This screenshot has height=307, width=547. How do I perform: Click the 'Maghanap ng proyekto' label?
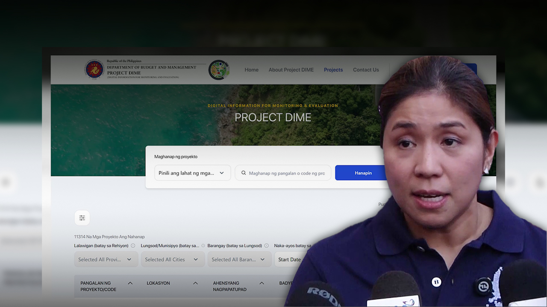point(176,156)
